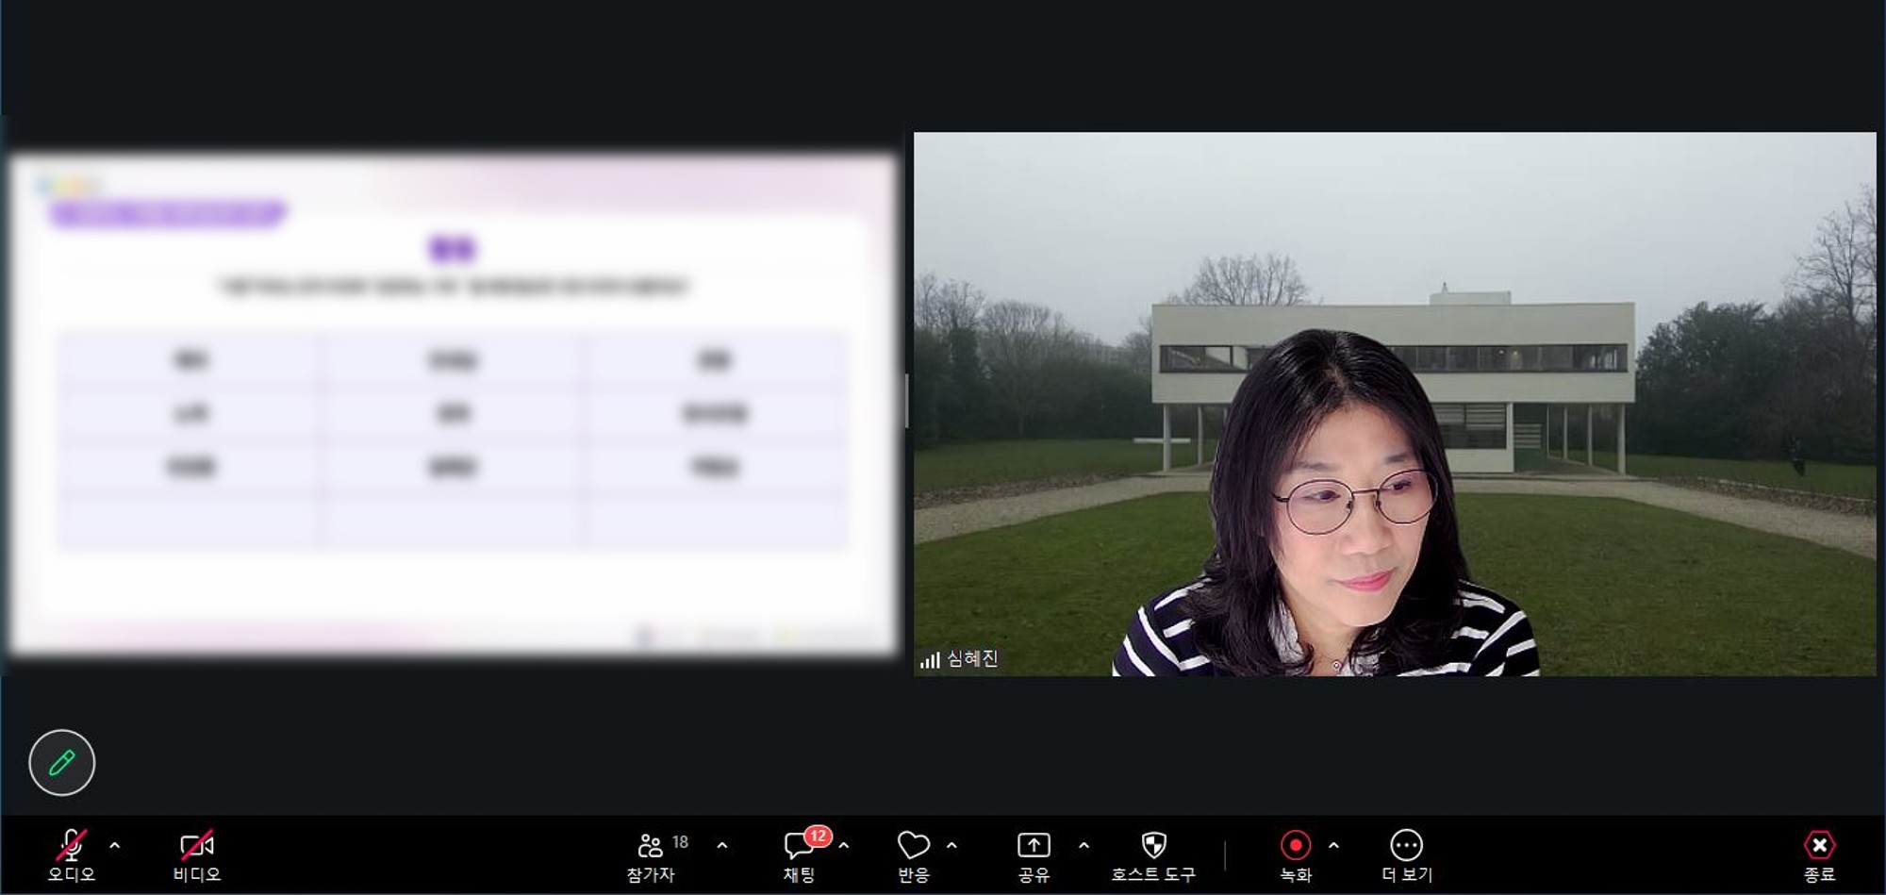Click the divider handle between shared screen and video
The width and height of the screenshot is (1886, 895).
(906, 401)
